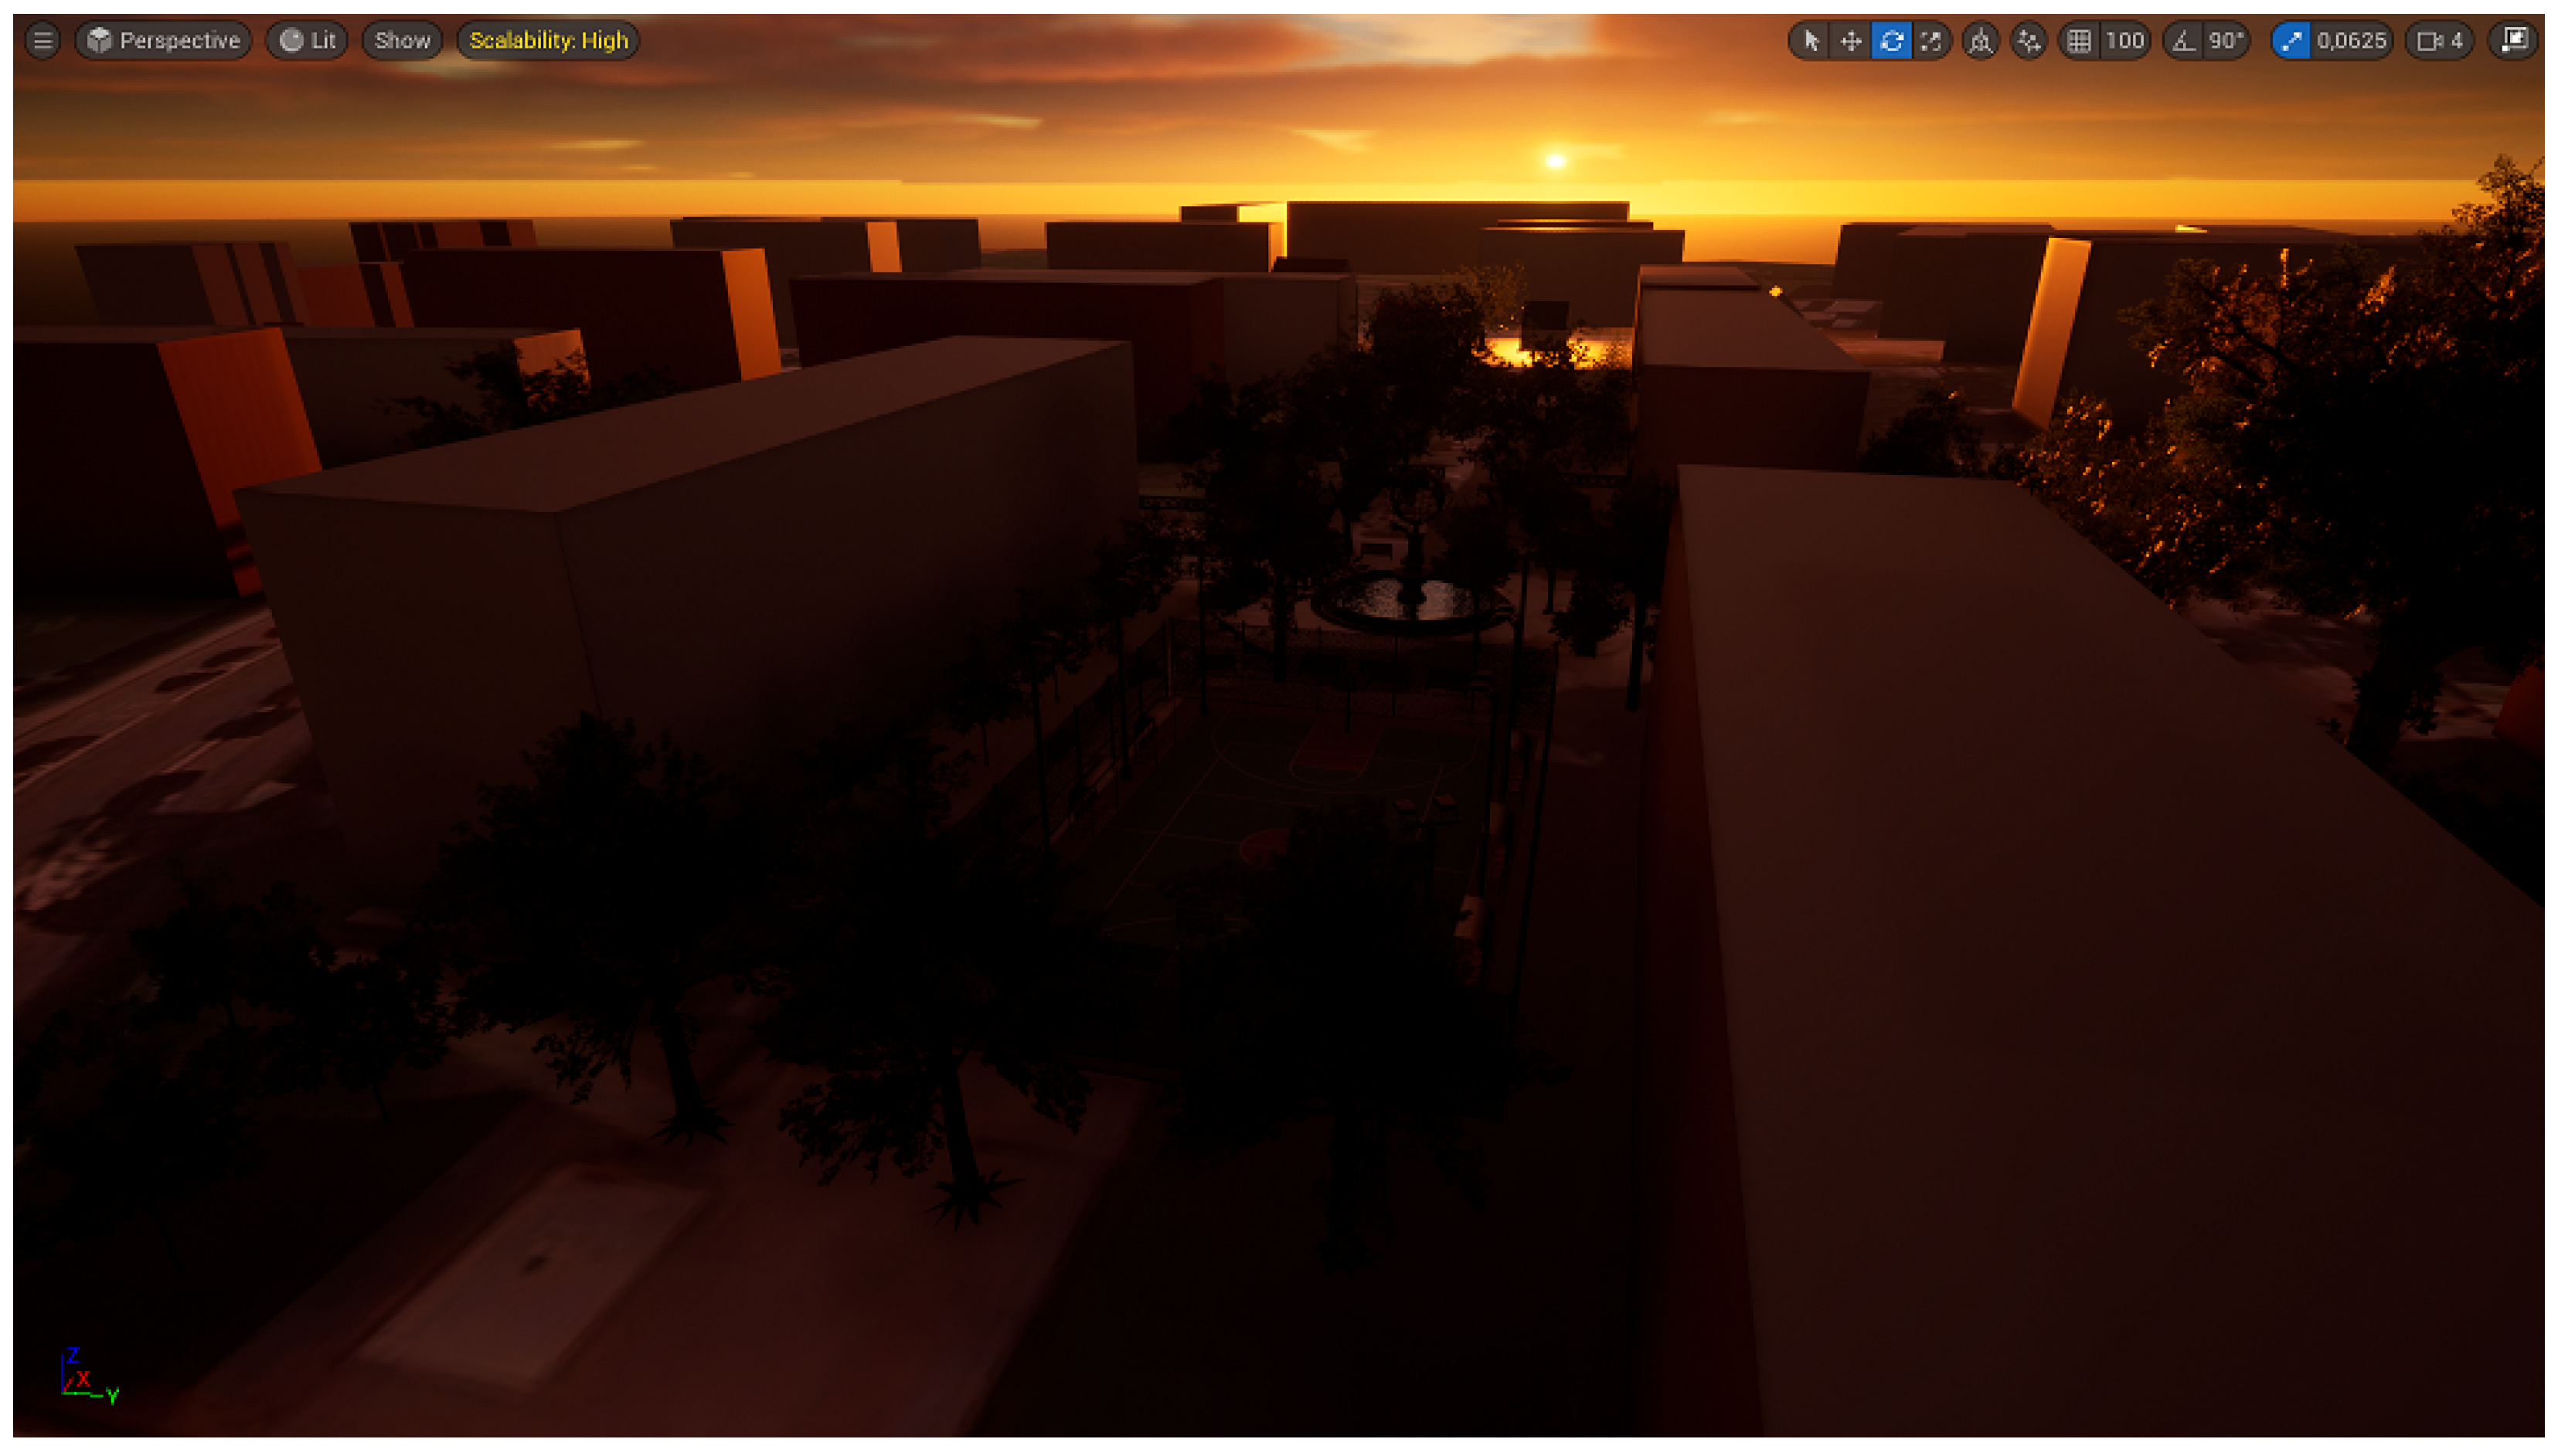Viewport: 2558px width, 1456px height.
Task: Activate the Select objects tool
Action: pyautogui.click(x=1810, y=41)
